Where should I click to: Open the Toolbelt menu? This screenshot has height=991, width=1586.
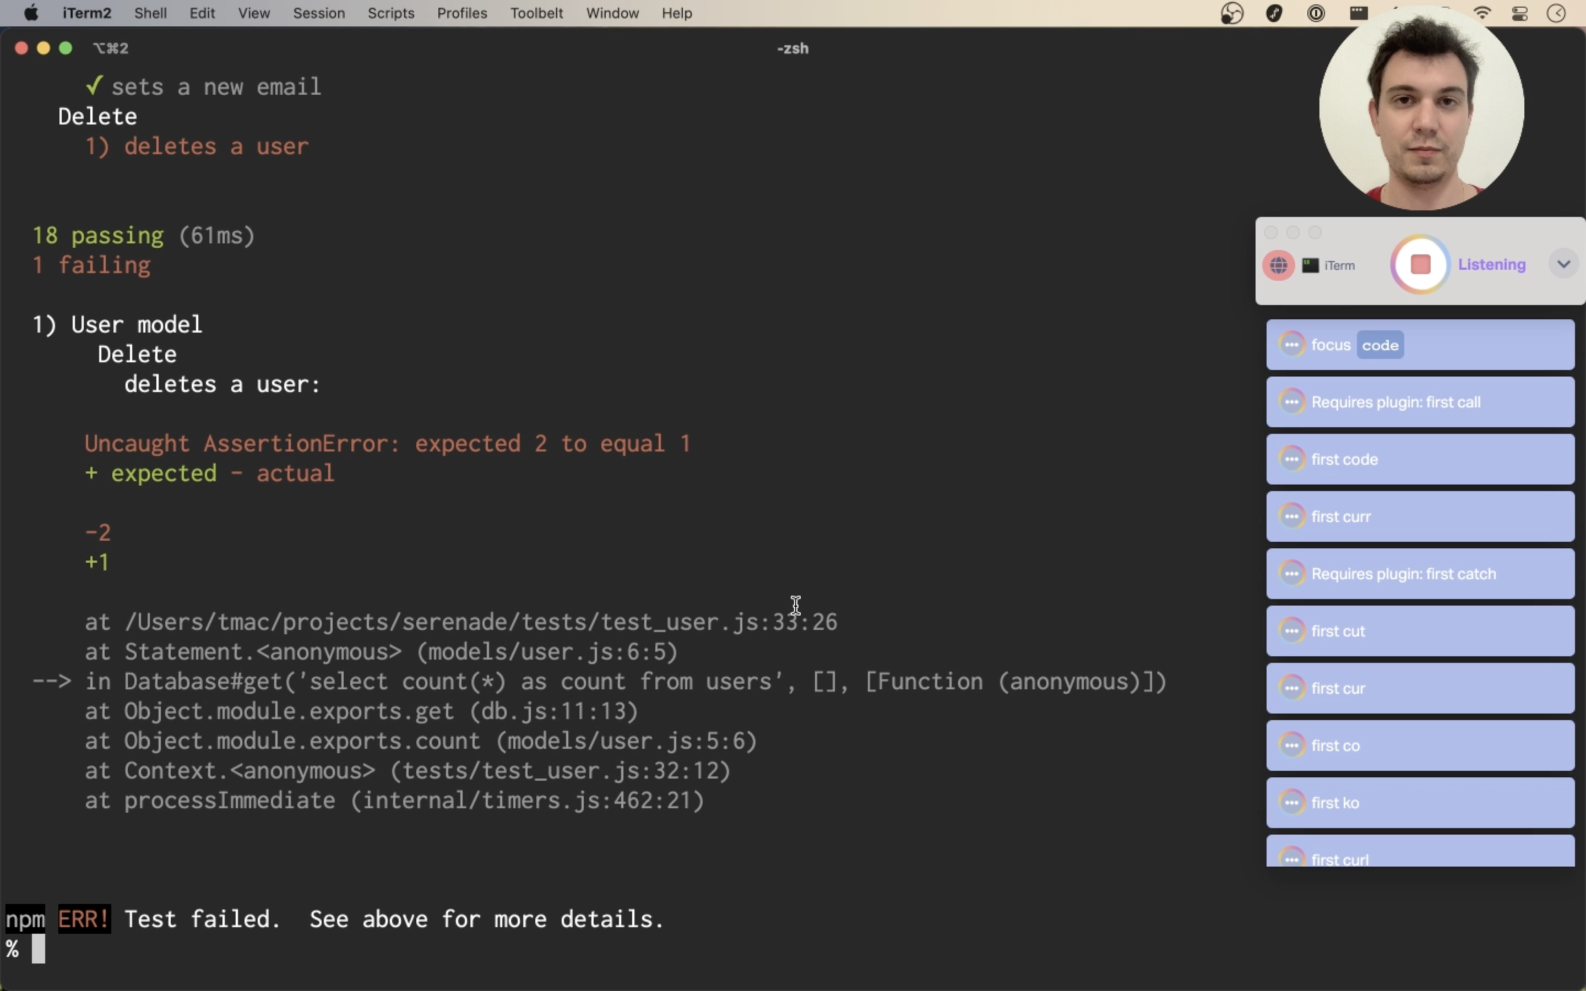point(536,13)
